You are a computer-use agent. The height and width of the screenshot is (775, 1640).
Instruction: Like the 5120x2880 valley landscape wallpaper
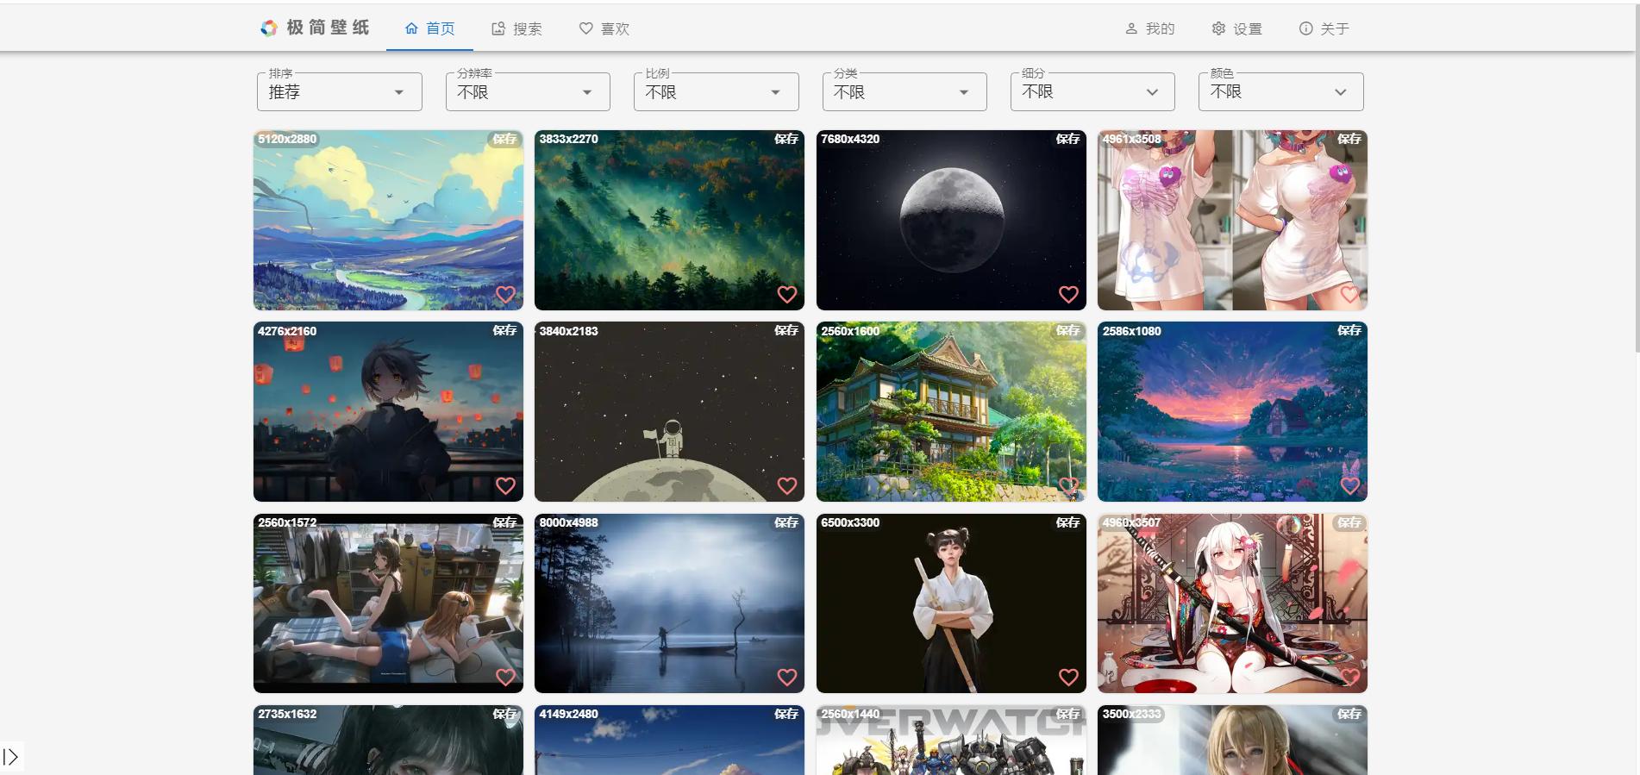505,295
